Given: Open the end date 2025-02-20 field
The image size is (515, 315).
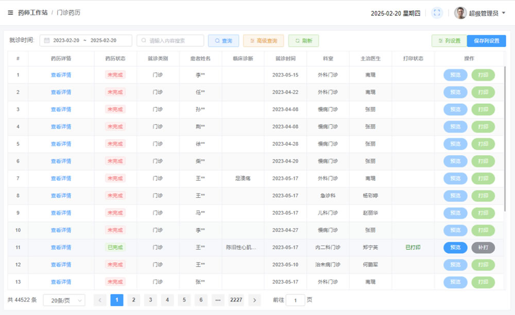Looking at the screenshot, I should tap(104, 41).
